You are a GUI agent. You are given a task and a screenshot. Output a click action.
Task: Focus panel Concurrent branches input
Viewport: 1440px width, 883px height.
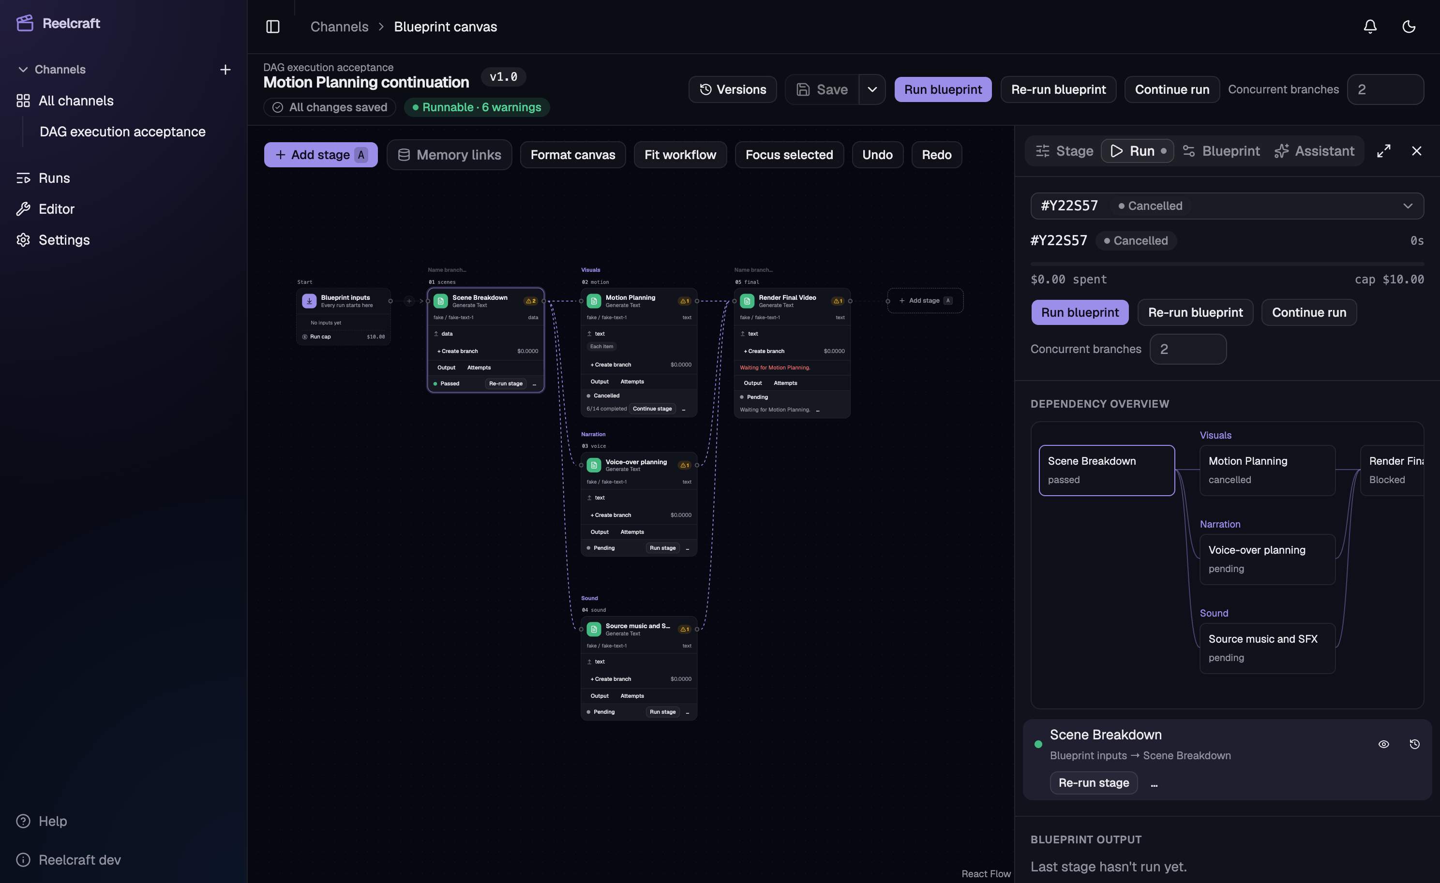pos(1187,349)
